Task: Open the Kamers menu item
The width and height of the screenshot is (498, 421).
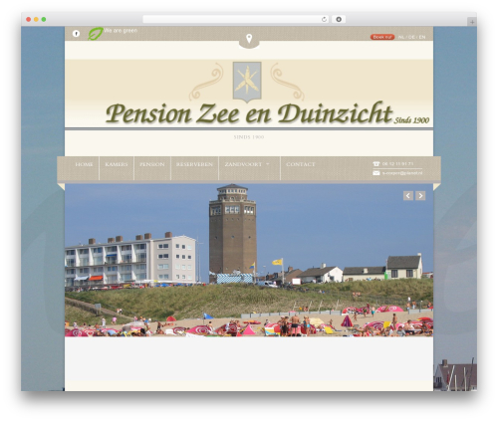Action: [x=117, y=164]
